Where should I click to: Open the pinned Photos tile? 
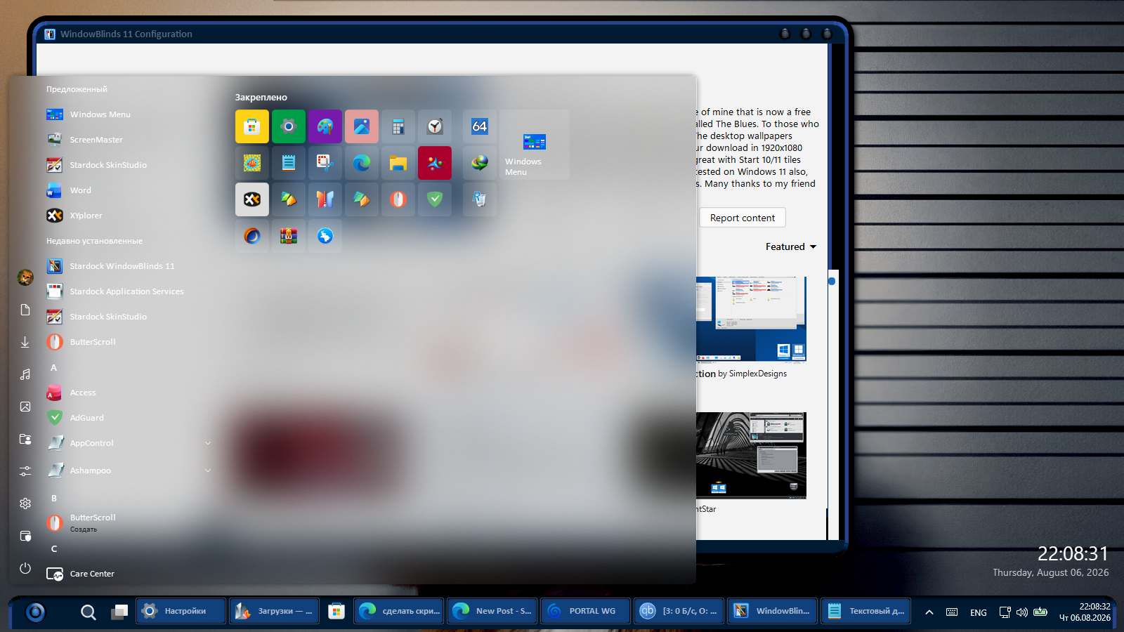(x=362, y=126)
